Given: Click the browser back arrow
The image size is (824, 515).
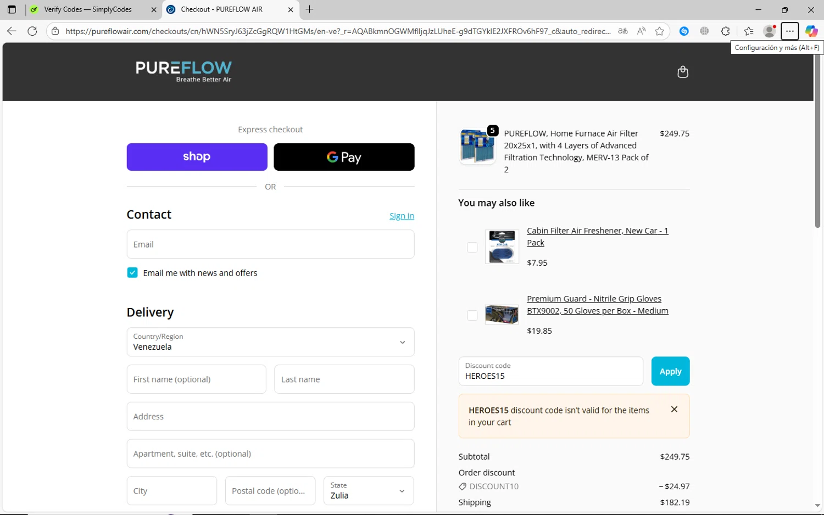Looking at the screenshot, I should 12,31.
